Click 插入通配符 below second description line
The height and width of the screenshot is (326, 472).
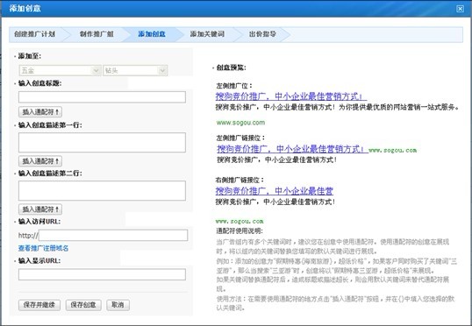pyautogui.click(x=40, y=209)
